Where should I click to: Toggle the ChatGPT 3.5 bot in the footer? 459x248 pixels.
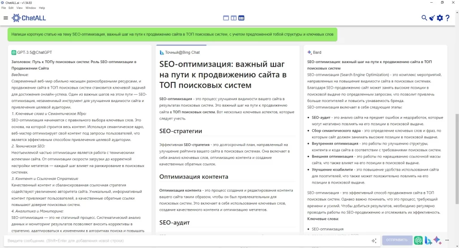click(418, 240)
